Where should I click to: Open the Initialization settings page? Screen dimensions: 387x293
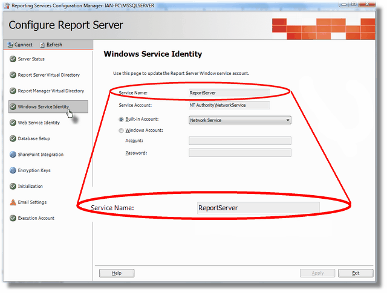[30, 187]
